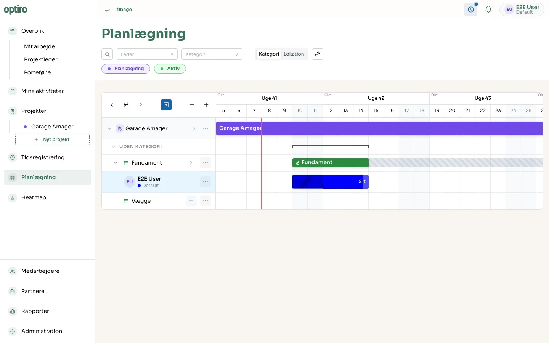Open the notifications bell
549x343 pixels.
coord(488,10)
